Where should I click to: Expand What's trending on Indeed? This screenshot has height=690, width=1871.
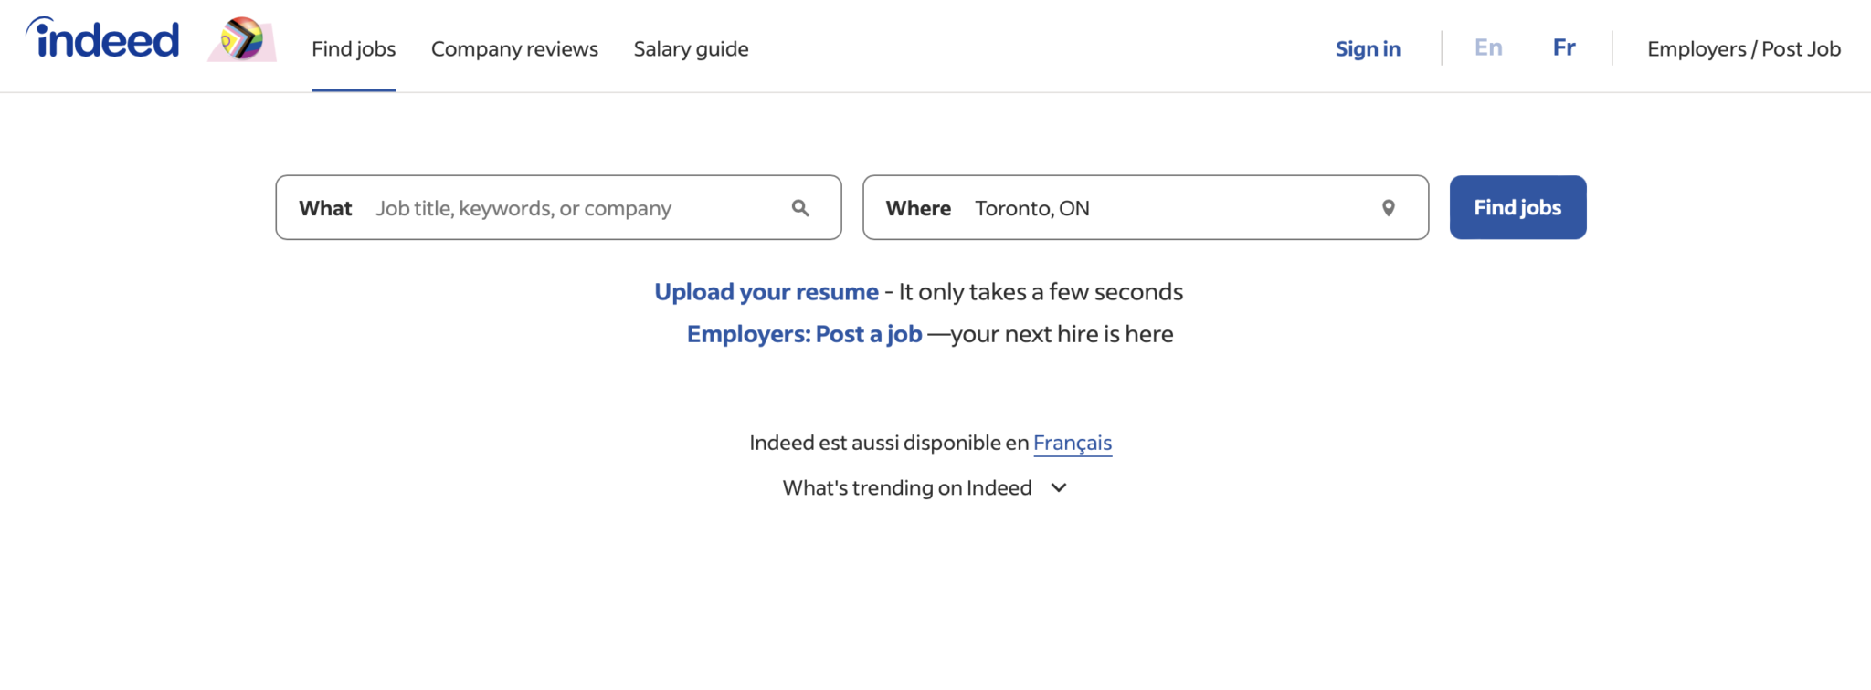pyautogui.click(x=907, y=488)
